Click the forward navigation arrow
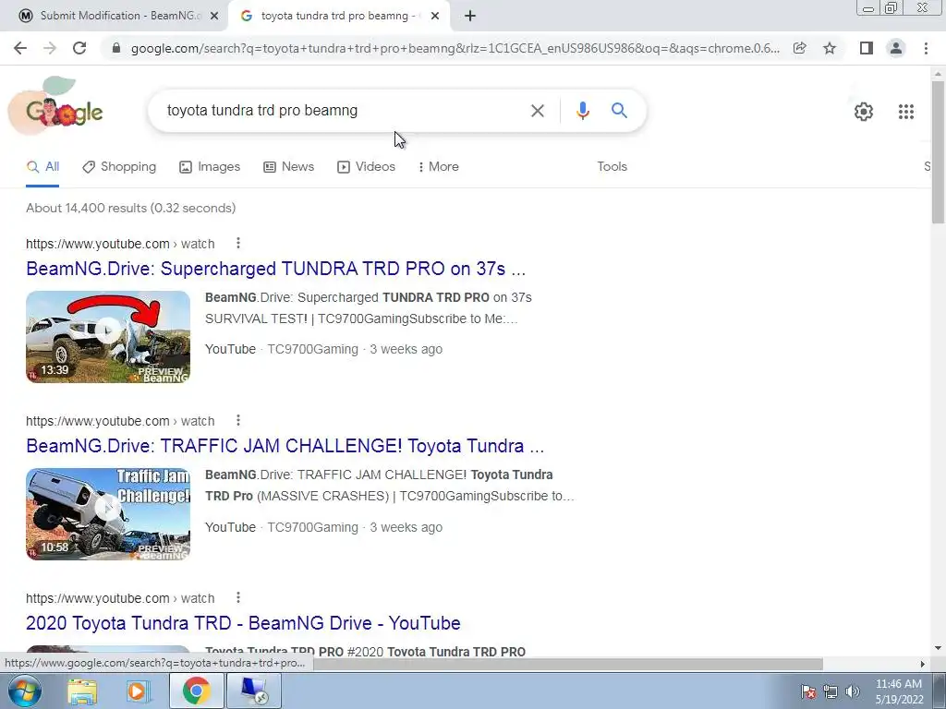This screenshot has height=709, width=946. coord(50,48)
